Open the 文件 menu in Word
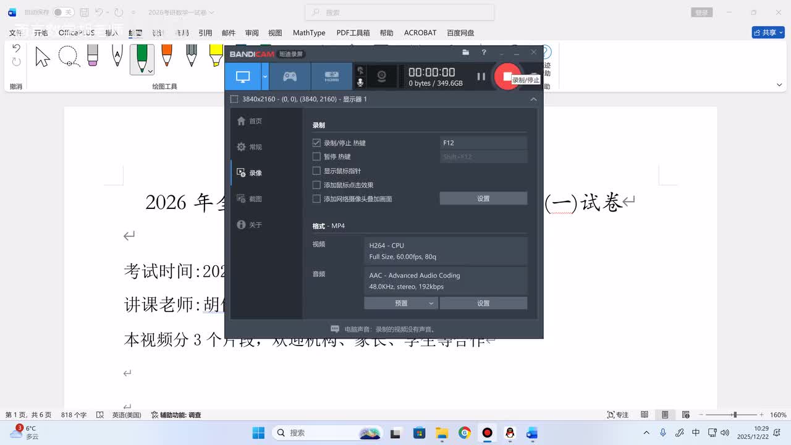 [x=15, y=33]
